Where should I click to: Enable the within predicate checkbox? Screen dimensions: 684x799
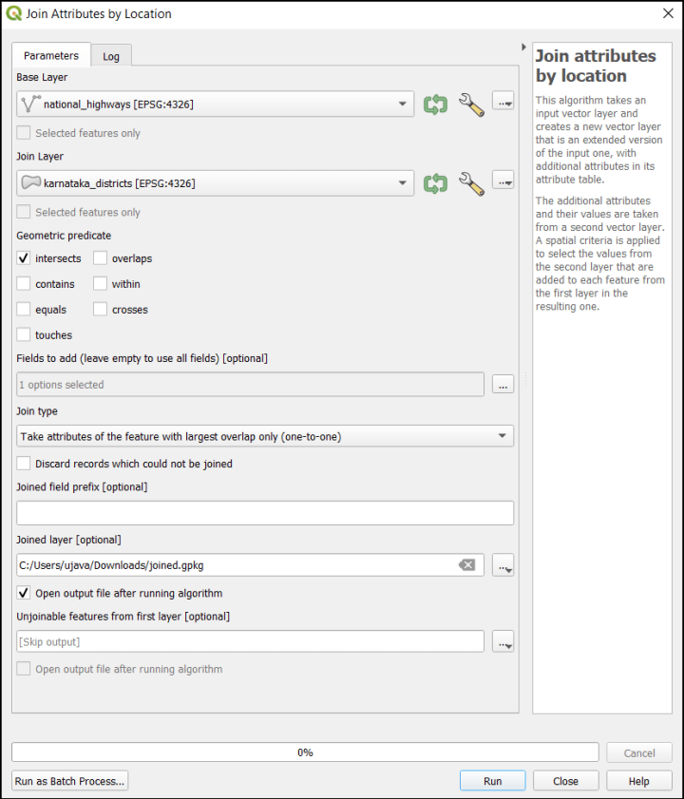point(101,284)
